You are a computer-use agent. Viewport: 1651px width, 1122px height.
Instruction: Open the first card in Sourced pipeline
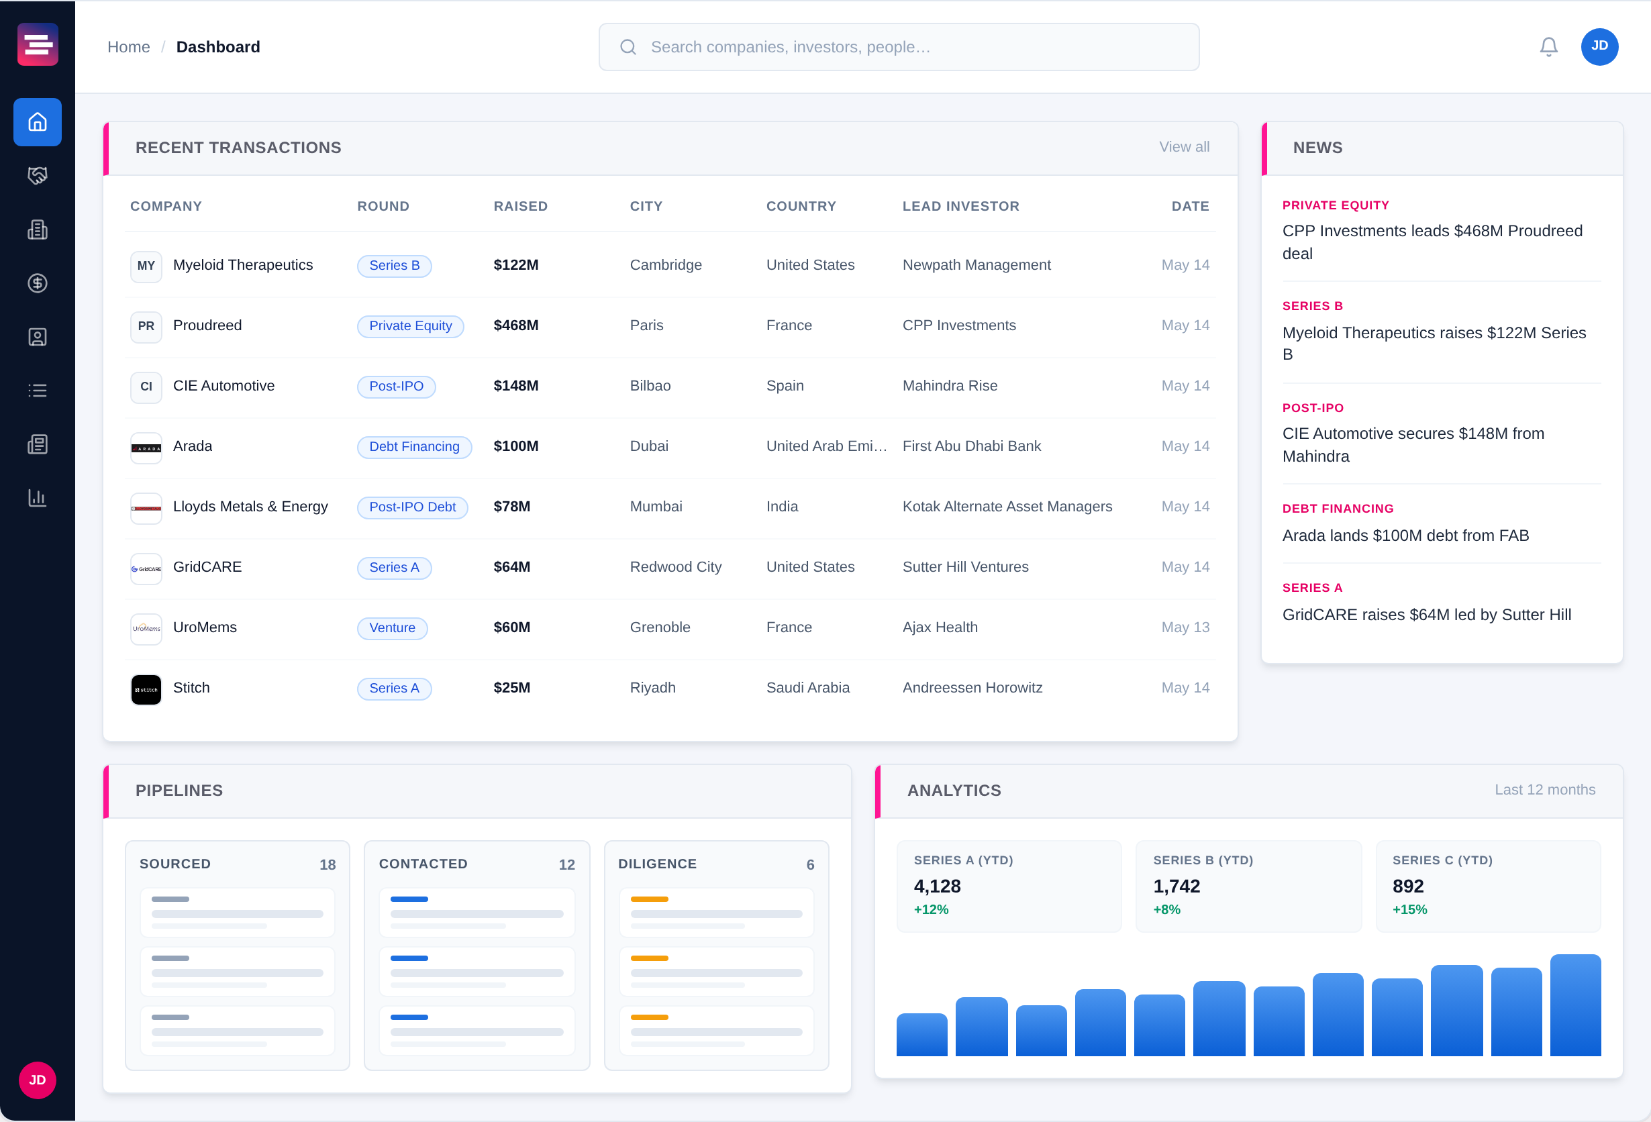238,913
